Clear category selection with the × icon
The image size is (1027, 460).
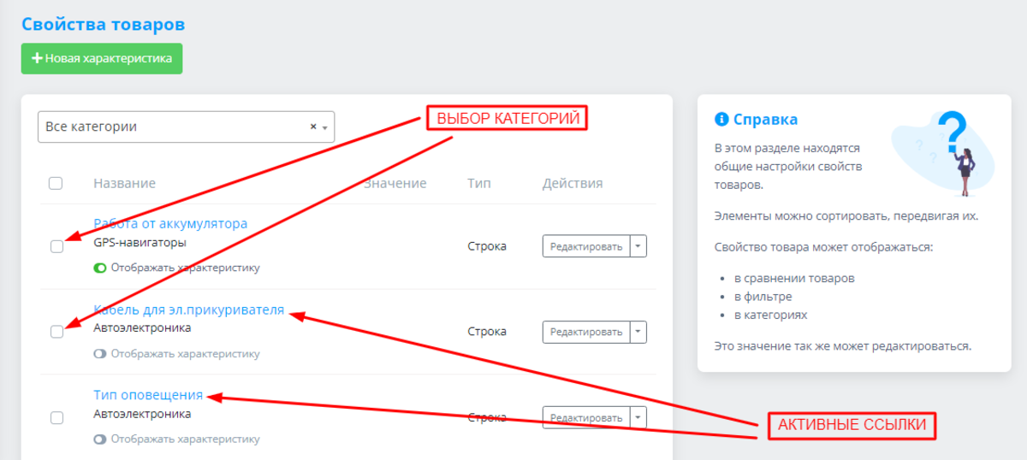click(313, 127)
